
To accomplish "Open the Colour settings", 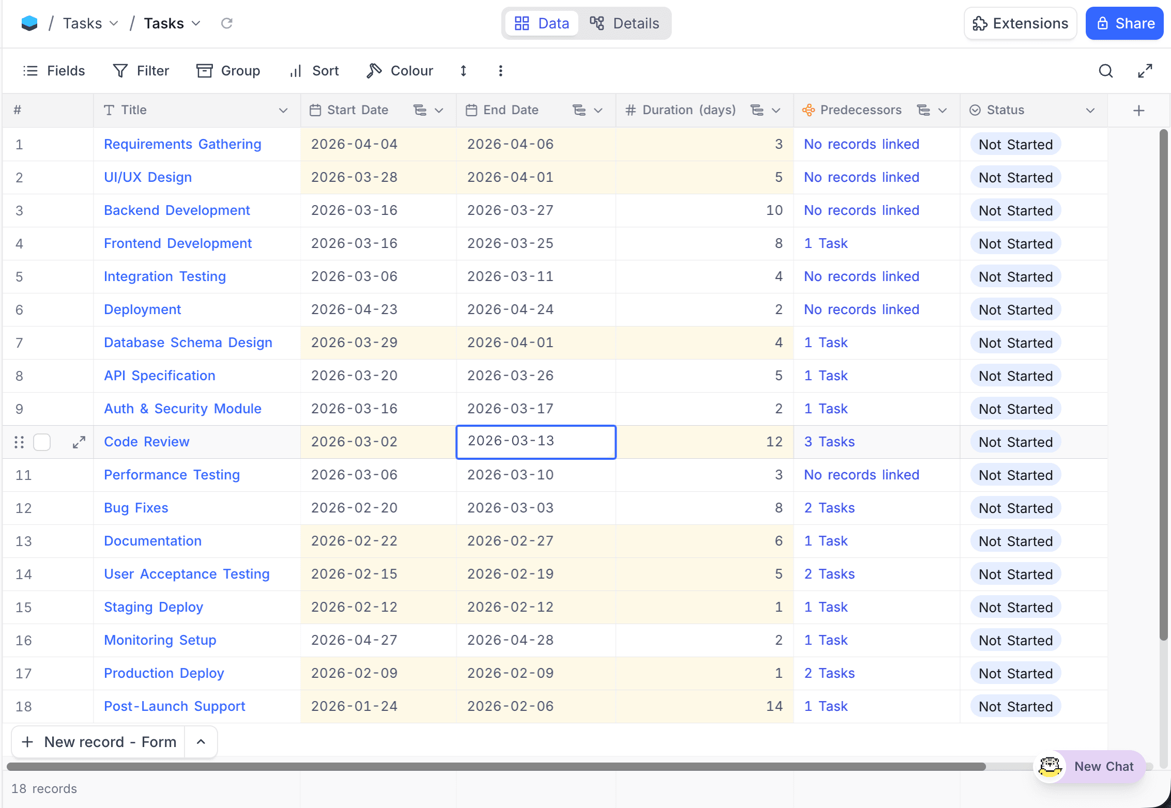I will pyautogui.click(x=399, y=71).
